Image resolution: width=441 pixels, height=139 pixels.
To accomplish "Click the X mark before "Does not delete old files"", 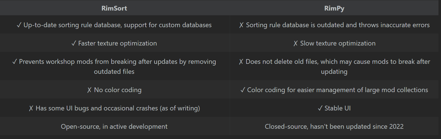I will click(241, 62).
